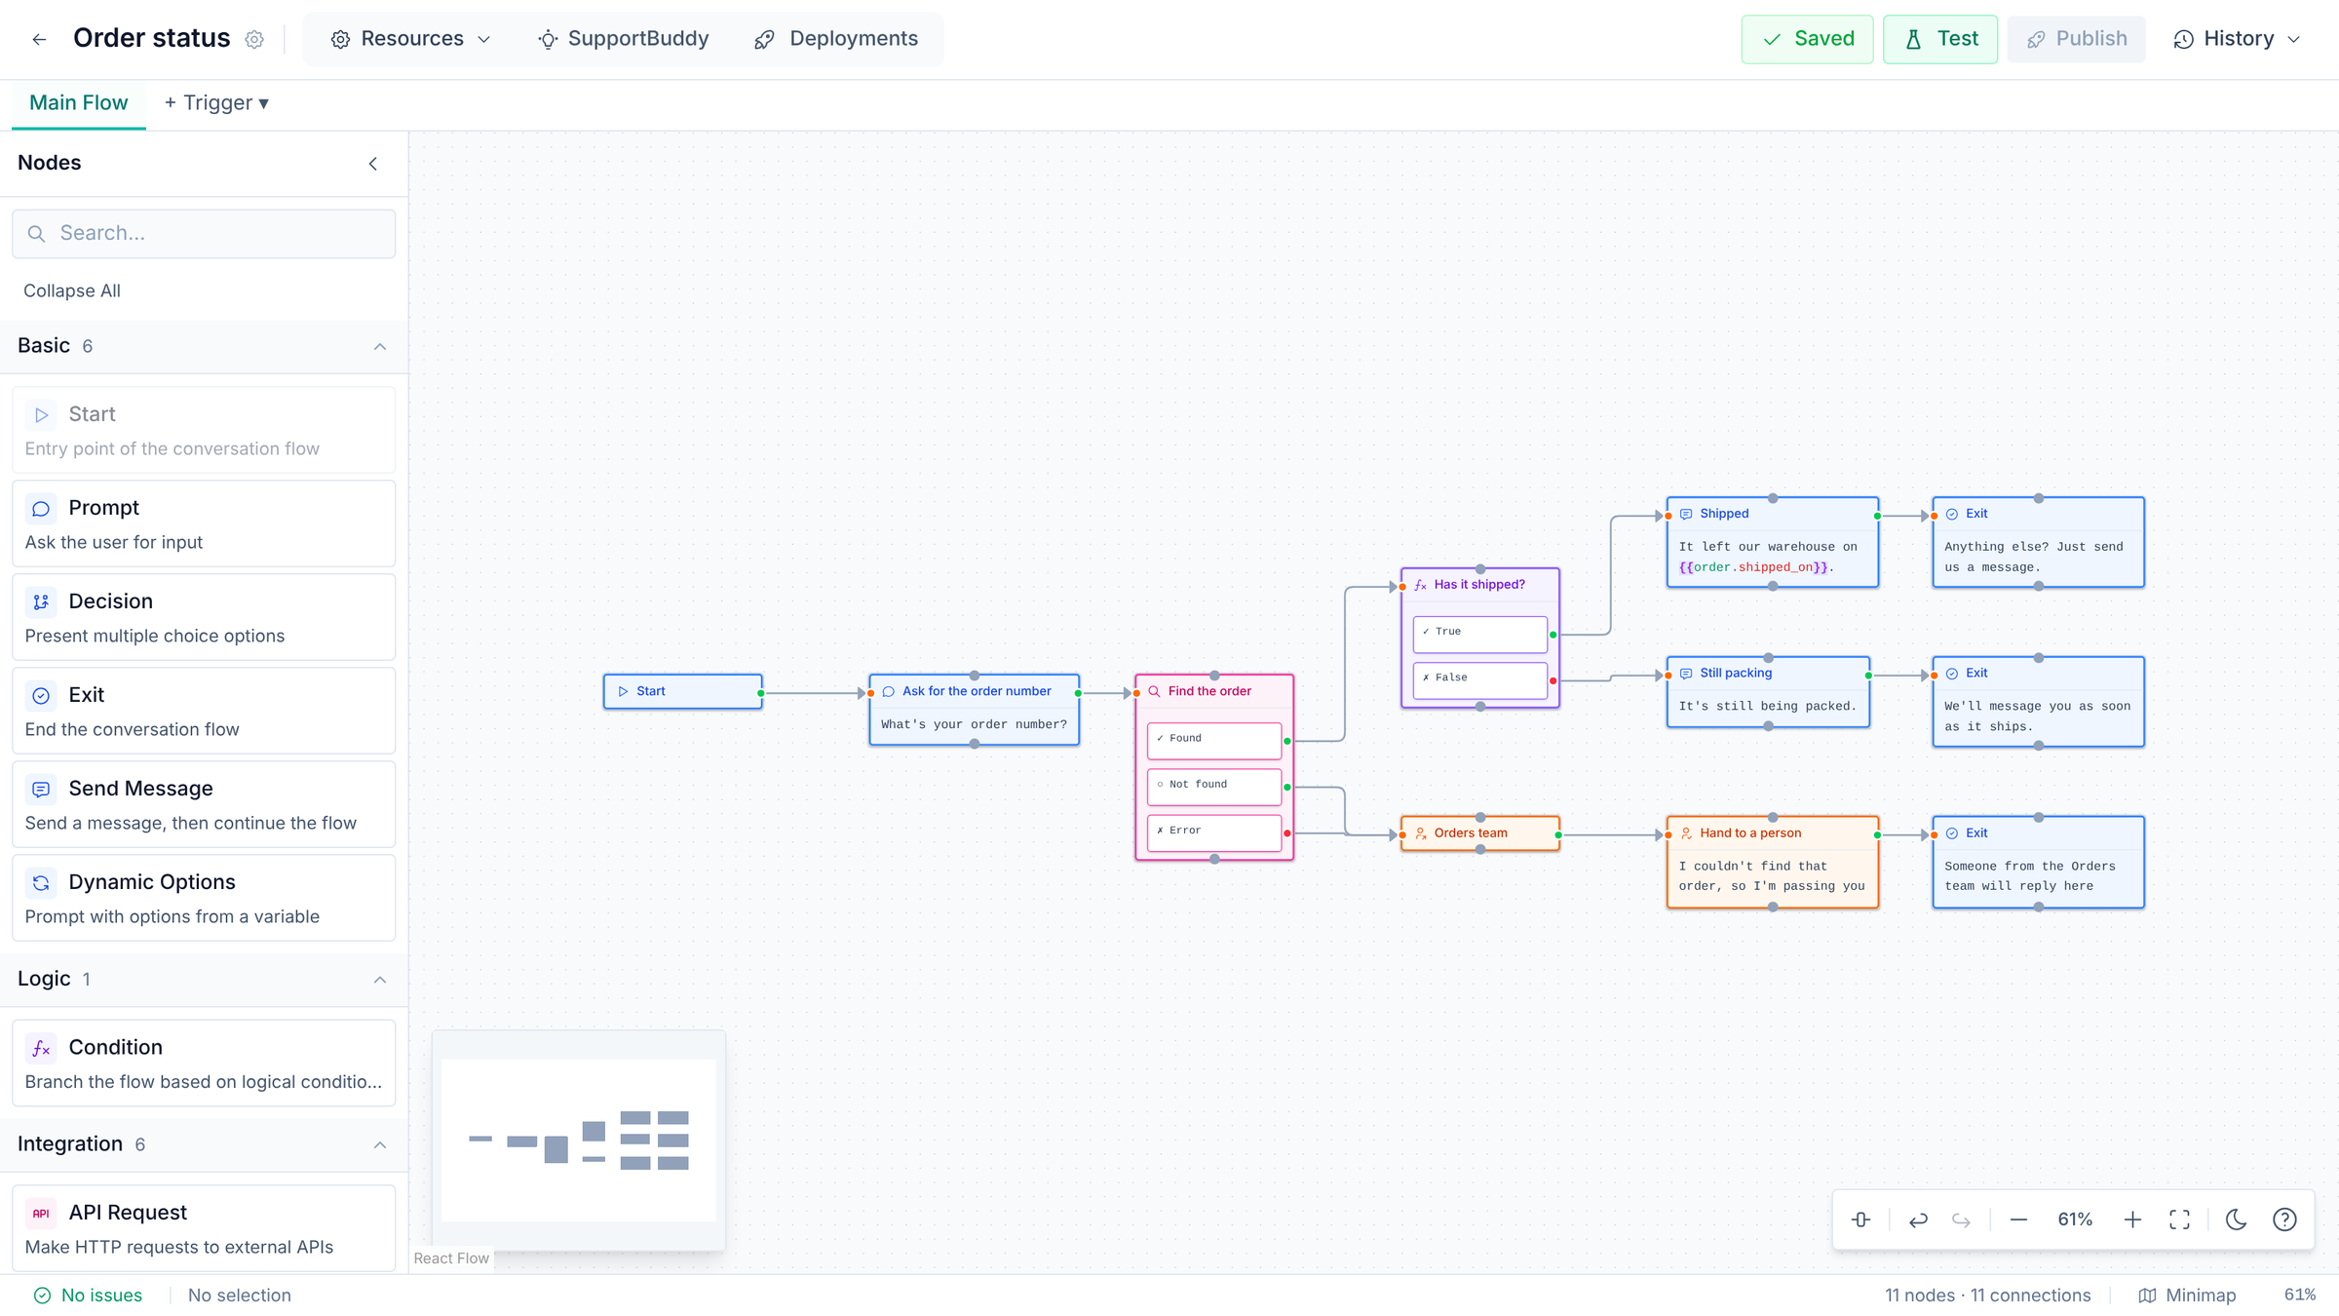Click the minimap thumbnail

point(579,1140)
